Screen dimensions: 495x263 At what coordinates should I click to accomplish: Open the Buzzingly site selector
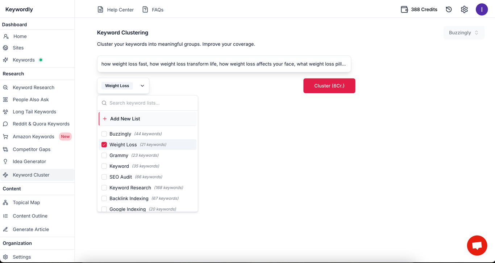click(x=464, y=33)
